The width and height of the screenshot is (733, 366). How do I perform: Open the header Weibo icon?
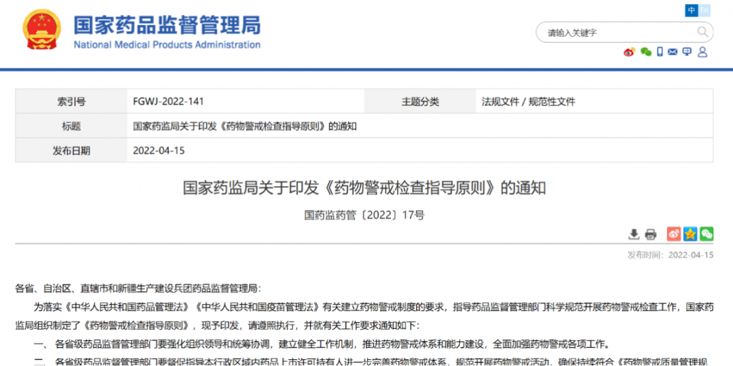point(629,52)
